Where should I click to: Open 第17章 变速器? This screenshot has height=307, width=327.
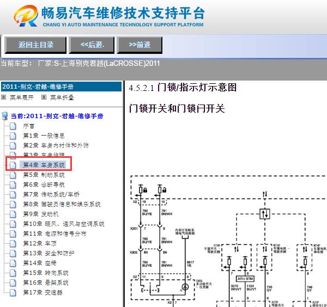[x=43, y=292]
